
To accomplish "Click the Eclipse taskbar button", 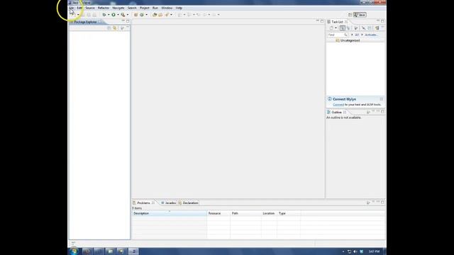I will (133, 251).
